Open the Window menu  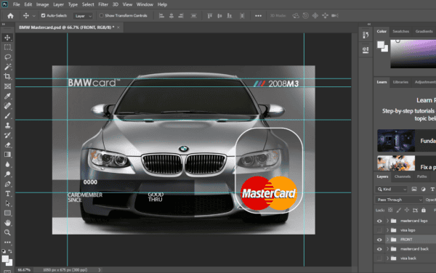(x=145, y=4)
